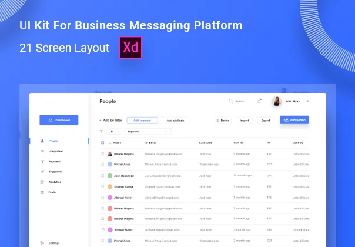Click the sort icon beside Name header

click(x=110, y=143)
